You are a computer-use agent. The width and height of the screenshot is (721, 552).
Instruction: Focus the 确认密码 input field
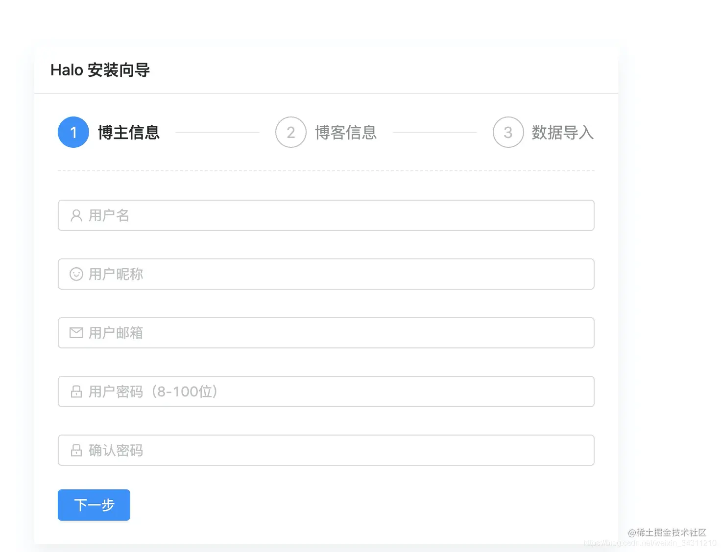click(326, 450)
